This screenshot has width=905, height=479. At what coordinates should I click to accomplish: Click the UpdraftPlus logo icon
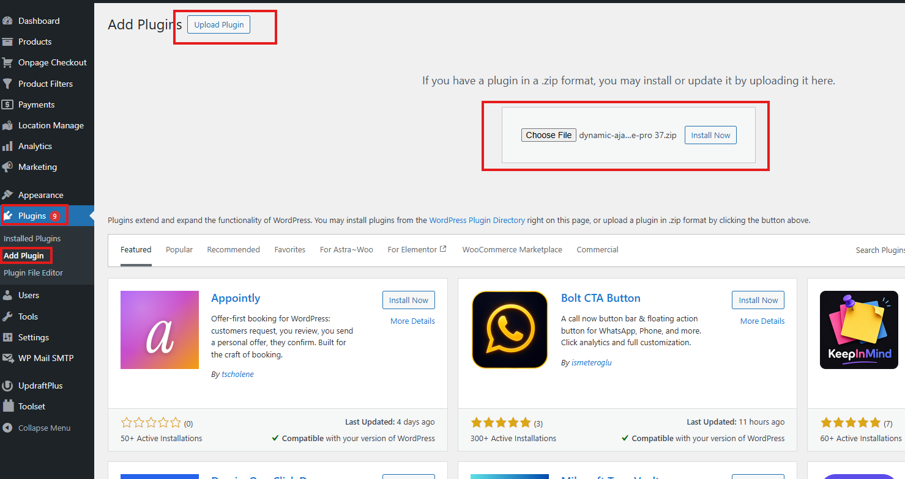(x=7, y=386)
